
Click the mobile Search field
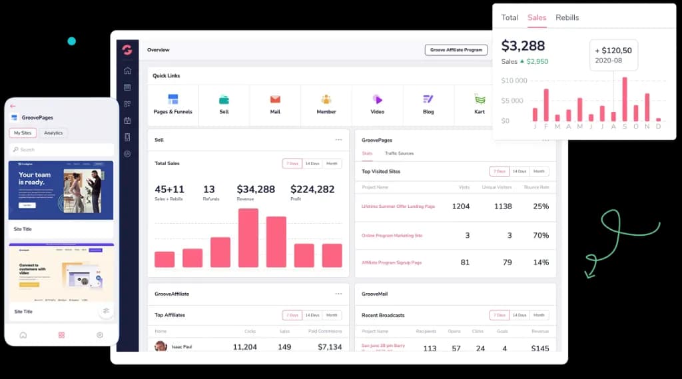[x=61, y=150]
